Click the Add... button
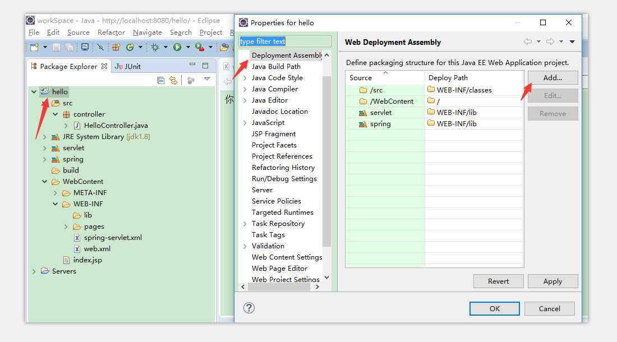This screenshot has height=342, width=617. tap(552, 78)
